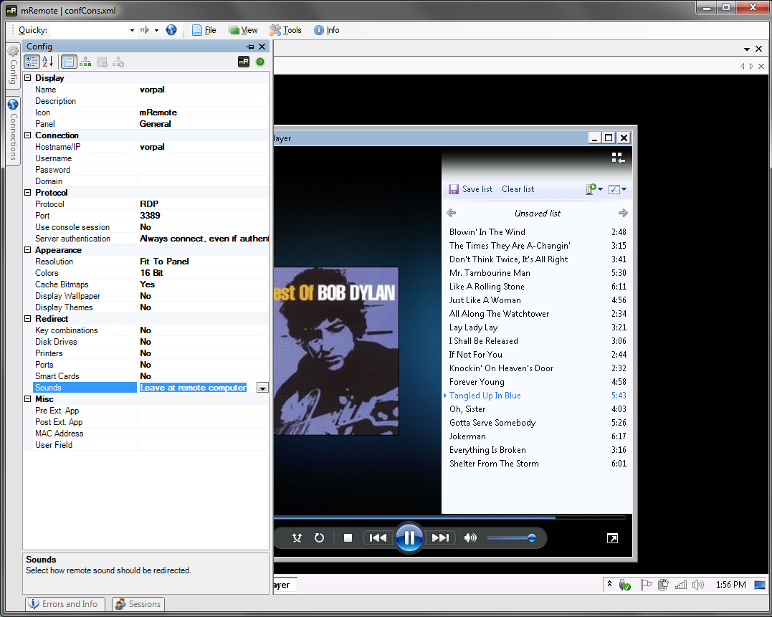Skip to next track in Media Player
Screen dimensions: 772x617
coord(439,537)
